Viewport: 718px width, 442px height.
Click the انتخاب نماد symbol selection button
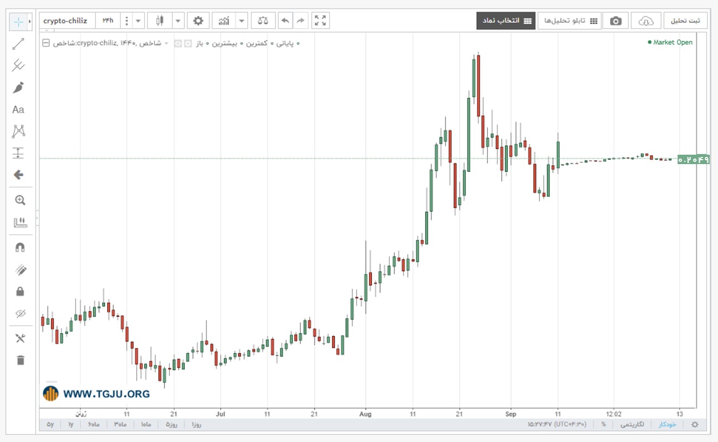[506, 21]
